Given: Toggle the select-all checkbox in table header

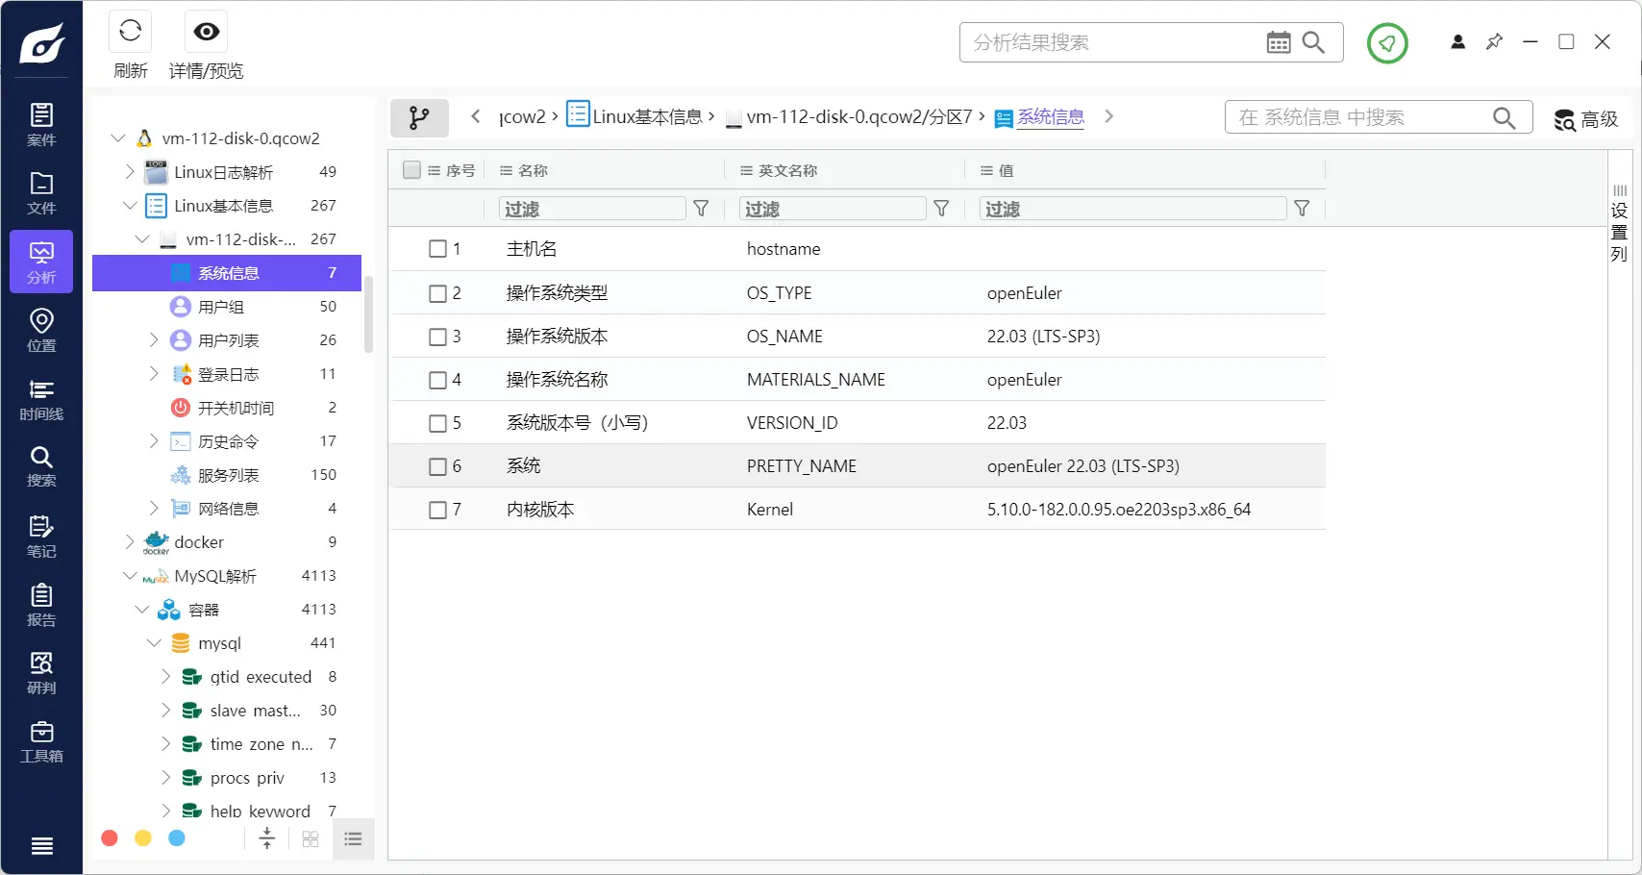Looking at the screenshot, I should click(x=411, y=170).
